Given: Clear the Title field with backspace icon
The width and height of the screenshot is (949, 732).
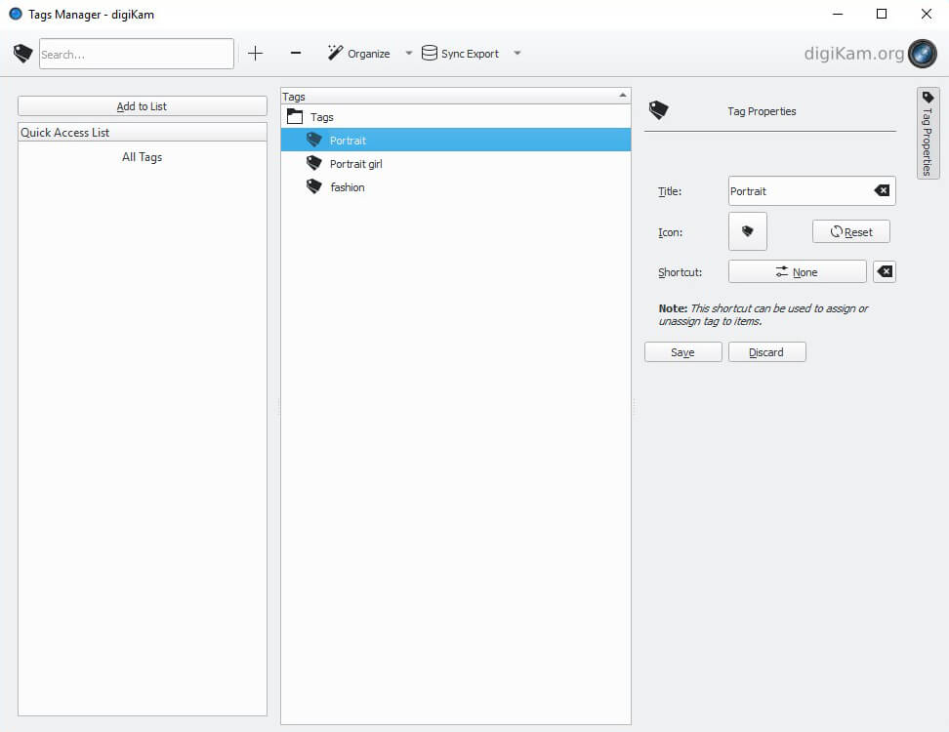Looking at the screenshot, I should pos(882,191).
